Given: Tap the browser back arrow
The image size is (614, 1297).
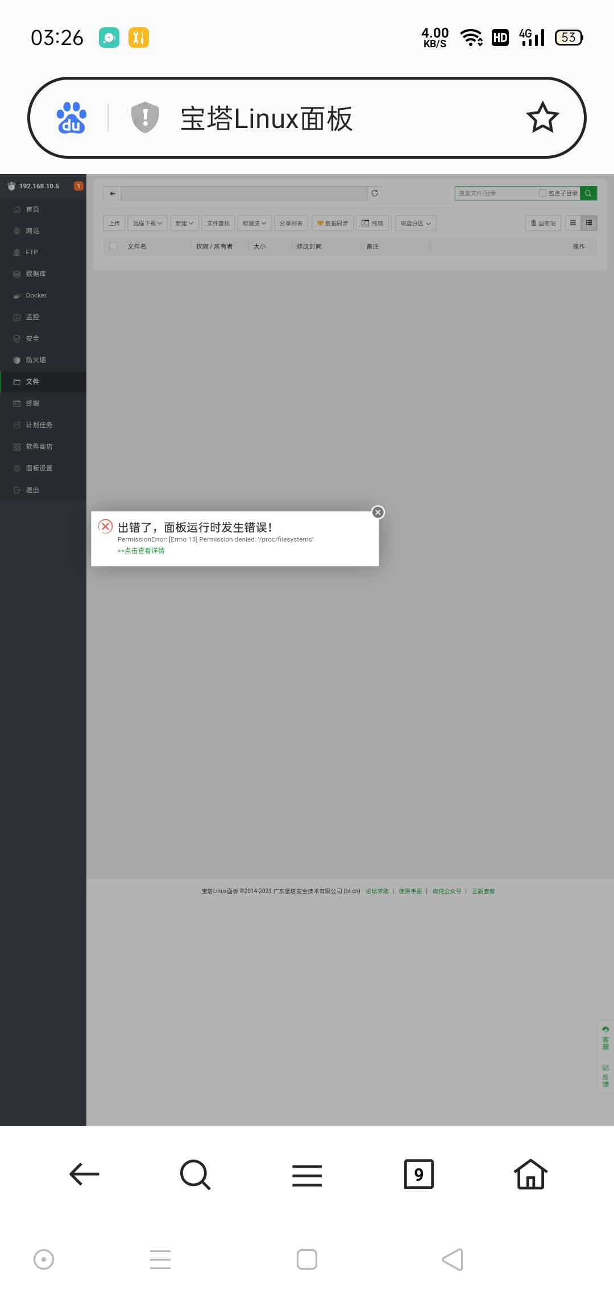Looking at the screenshot, I should click(84, 1174).
